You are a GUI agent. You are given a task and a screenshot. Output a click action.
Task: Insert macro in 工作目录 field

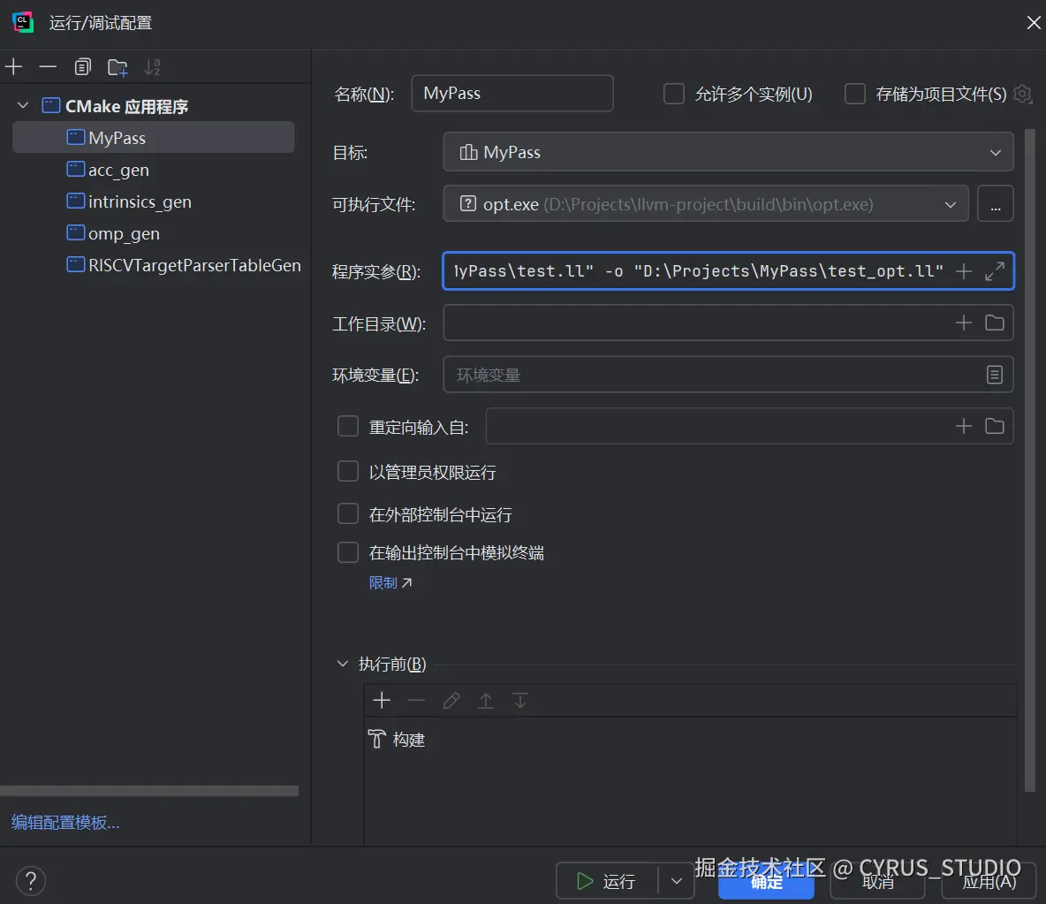coord(963,323)
